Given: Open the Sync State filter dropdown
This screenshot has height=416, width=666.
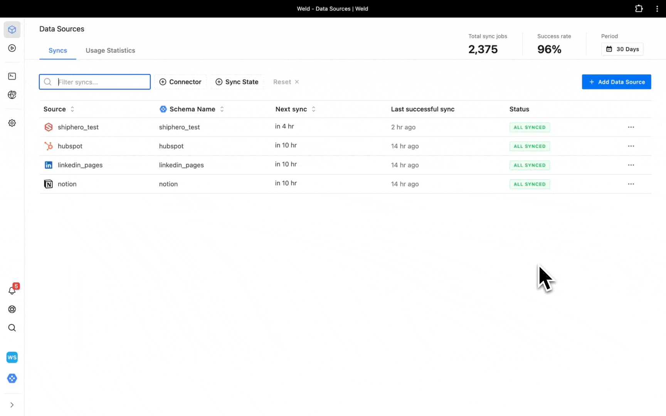Looking at the screenshot, I should coord(237,82).
